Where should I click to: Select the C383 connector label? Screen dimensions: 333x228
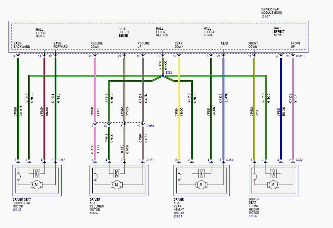tap(229, 160)
